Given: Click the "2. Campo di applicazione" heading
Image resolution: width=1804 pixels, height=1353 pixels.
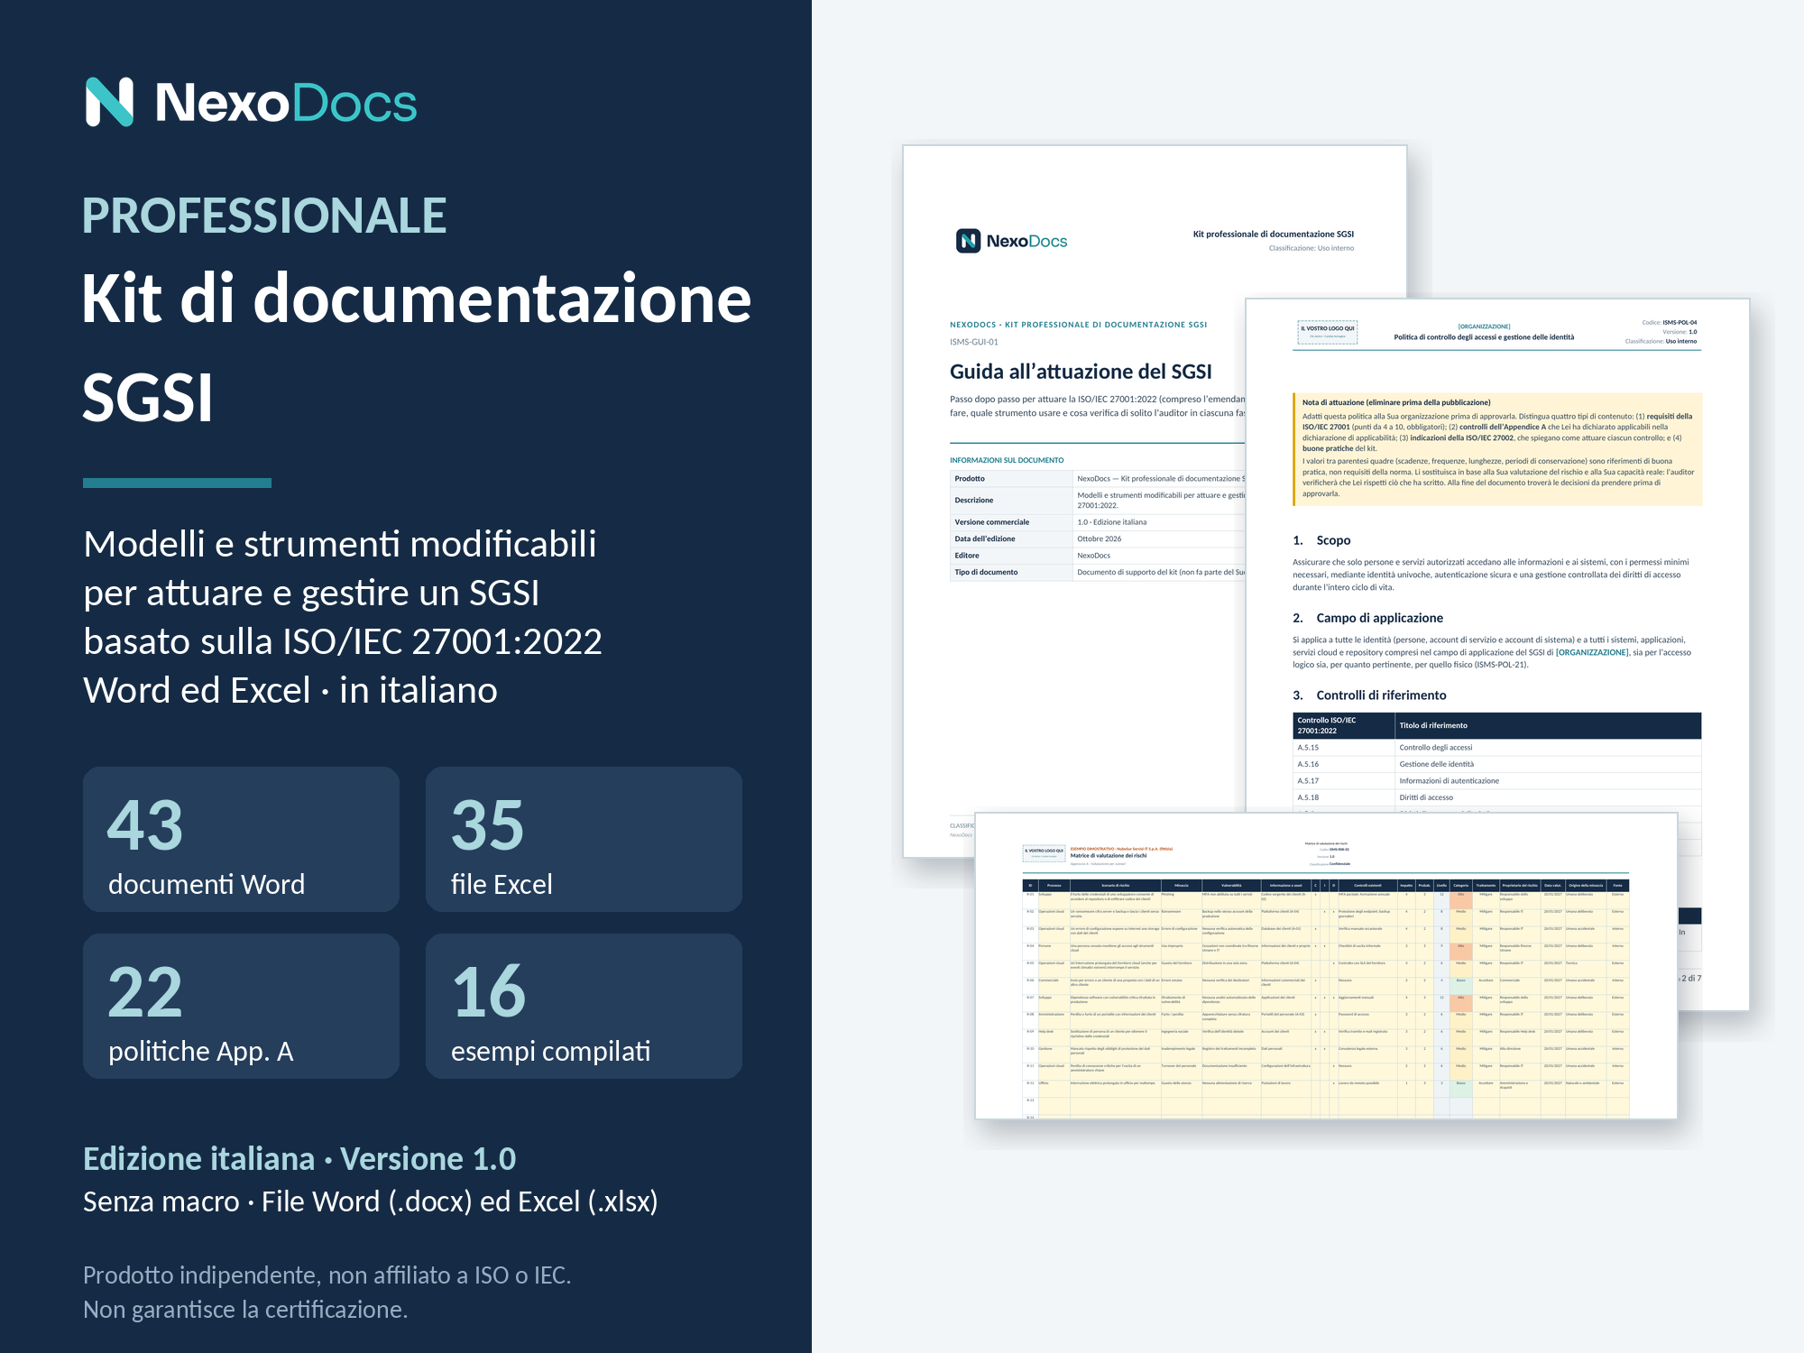Looking at the screenshot, I should pos(1367,618).
